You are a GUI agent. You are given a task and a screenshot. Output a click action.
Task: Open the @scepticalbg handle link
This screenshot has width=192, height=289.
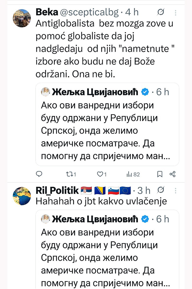(87, 13)
